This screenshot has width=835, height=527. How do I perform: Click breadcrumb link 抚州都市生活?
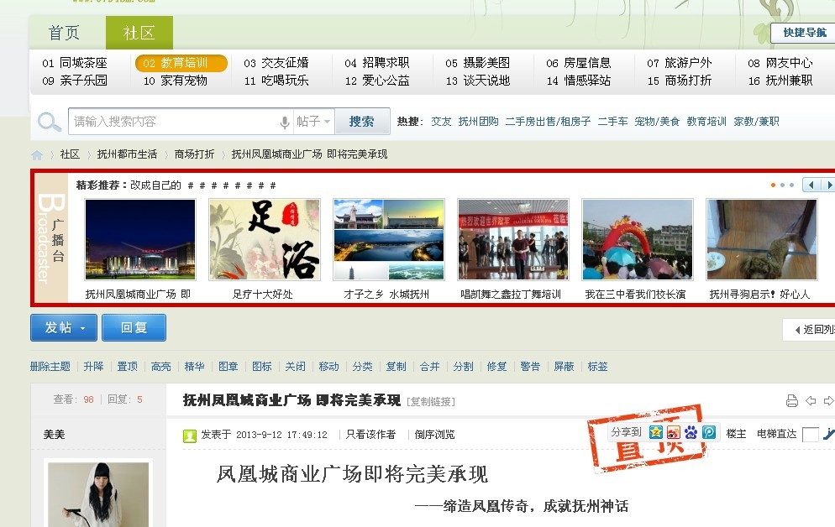127,154
